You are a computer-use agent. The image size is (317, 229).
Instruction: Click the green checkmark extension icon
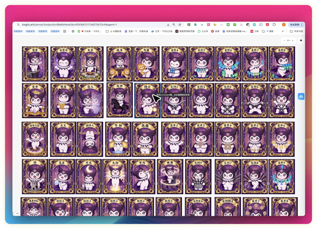pos(235,25)
